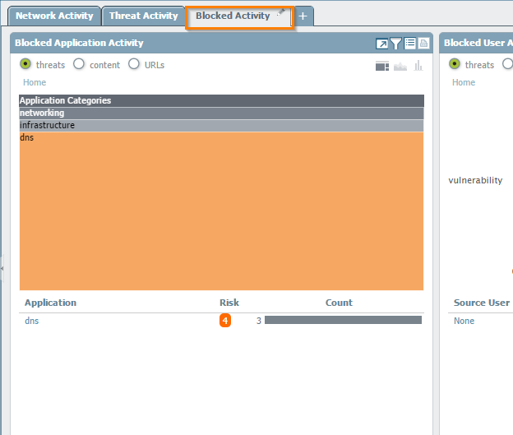This screenshot has width=513, height=435.
Task: Switch to area chart view
Action: pyautogui.click(x=400, y=67)
